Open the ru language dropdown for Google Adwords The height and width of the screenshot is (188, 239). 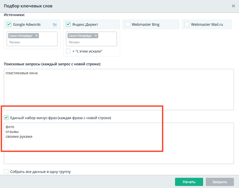[55, 24]
